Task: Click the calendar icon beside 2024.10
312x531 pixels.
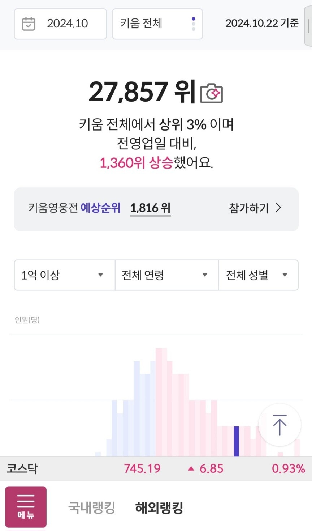Action: (29, 24)
